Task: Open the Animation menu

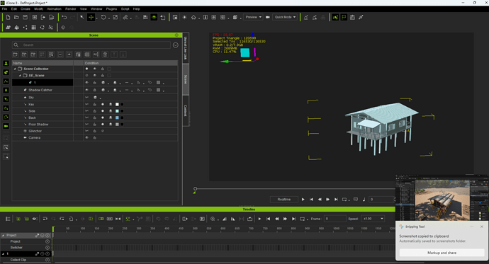Action: pyautogui.click(x=55, y=8)
